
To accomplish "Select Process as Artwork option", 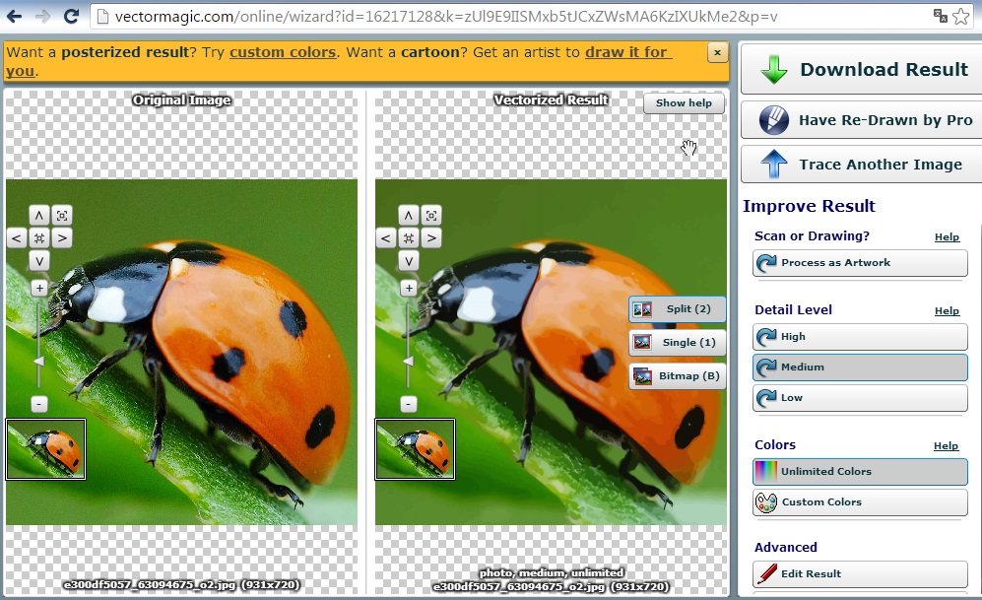I will [x=860, y=263].
